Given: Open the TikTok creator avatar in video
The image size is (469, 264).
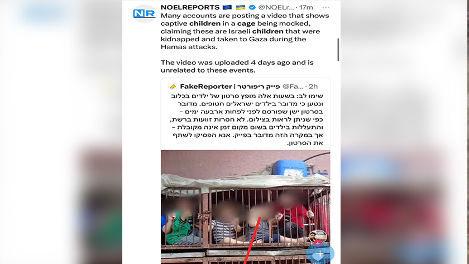Looking at the screenshot, I should [x=318, y=236].
